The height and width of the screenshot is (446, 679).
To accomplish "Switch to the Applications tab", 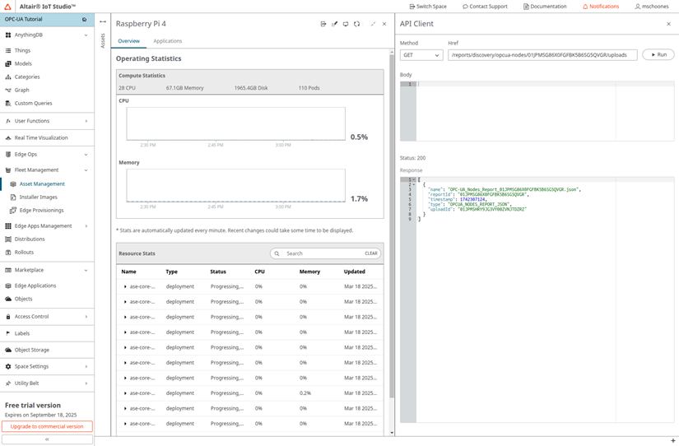I will [168, 41].
